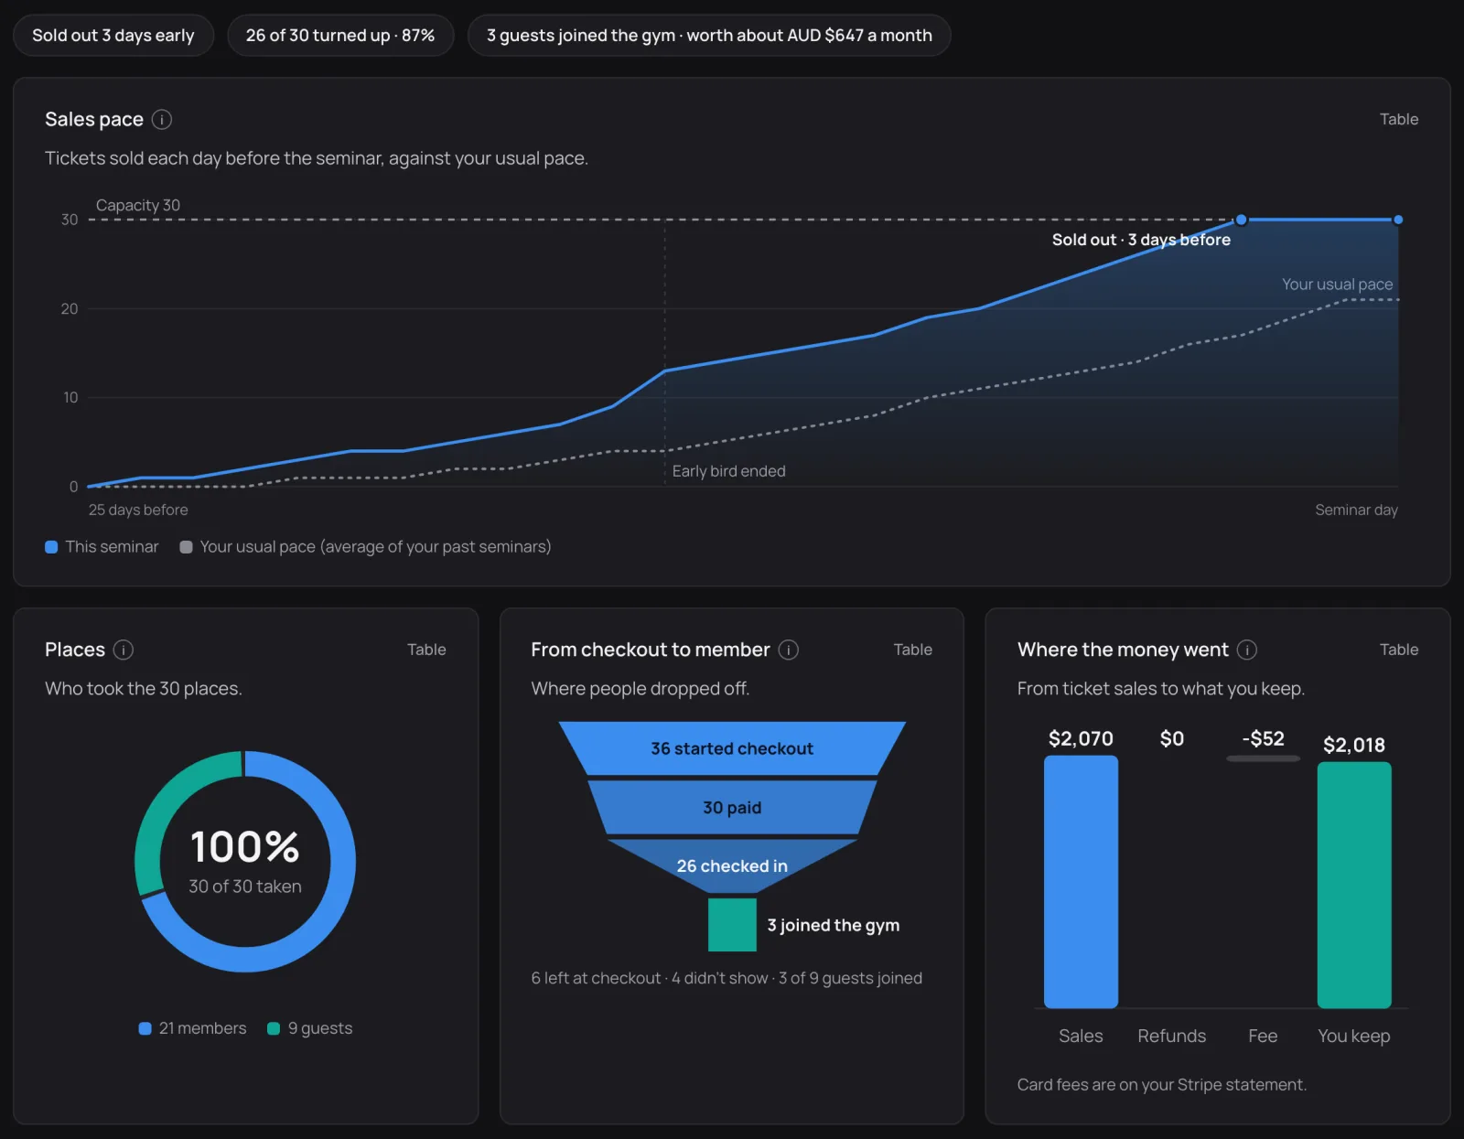Image resolution: width=1464 pixels, height=1139 pixels.
Task: Click the Seminar day axis label
Action: pyautogui.click(x=1356, y=510)
